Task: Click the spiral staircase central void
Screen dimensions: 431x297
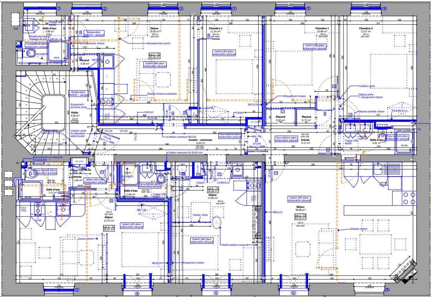Action: 54,113
